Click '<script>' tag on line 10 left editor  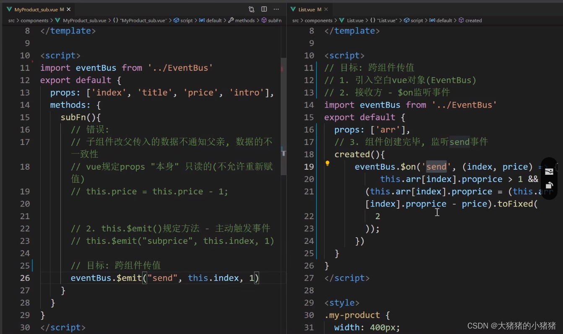(x=60, y=56)
